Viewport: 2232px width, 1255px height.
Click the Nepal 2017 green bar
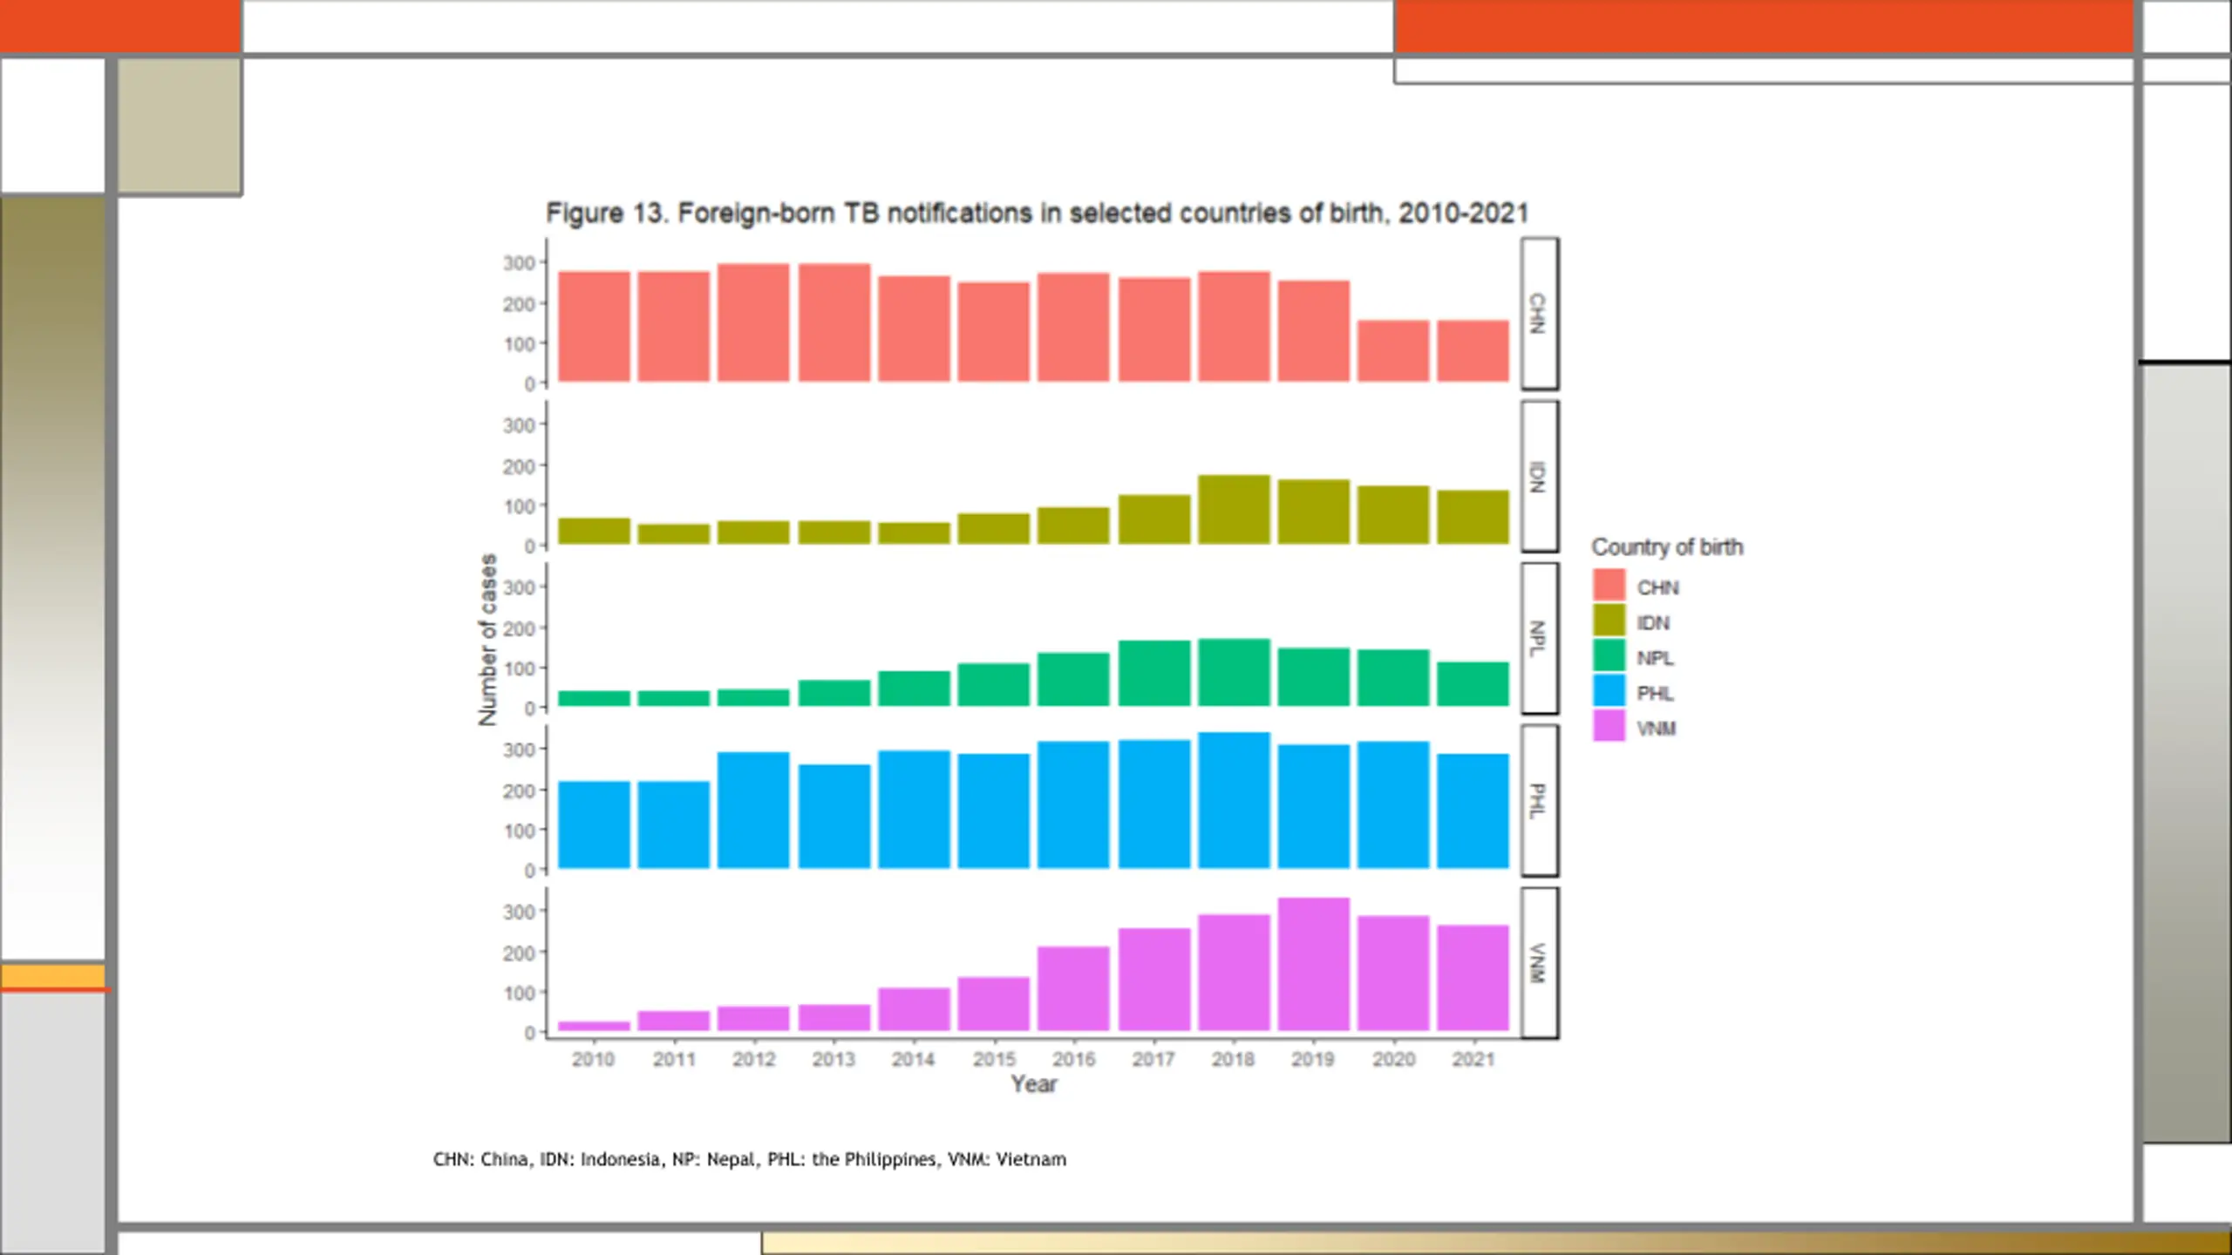click(1154, 673)
